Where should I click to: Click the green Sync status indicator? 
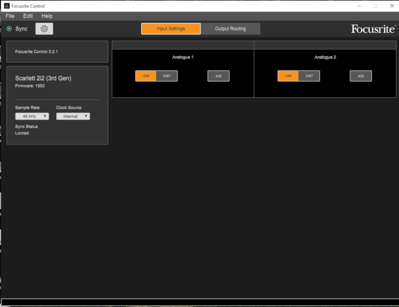point(9,29)
